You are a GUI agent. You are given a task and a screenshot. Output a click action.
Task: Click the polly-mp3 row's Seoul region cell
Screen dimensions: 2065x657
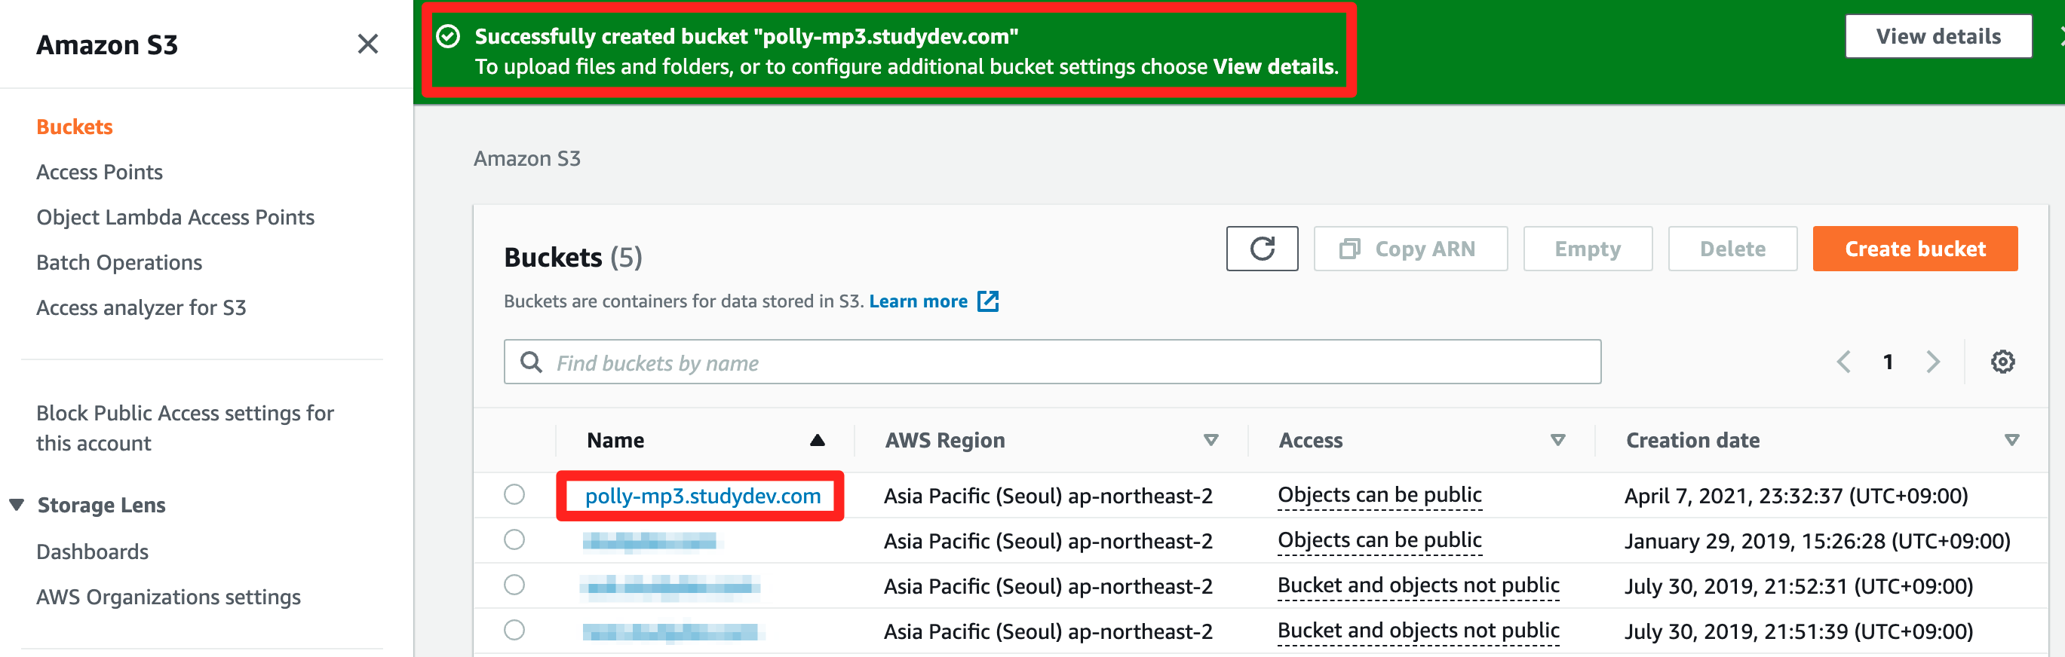point(1048,496)
